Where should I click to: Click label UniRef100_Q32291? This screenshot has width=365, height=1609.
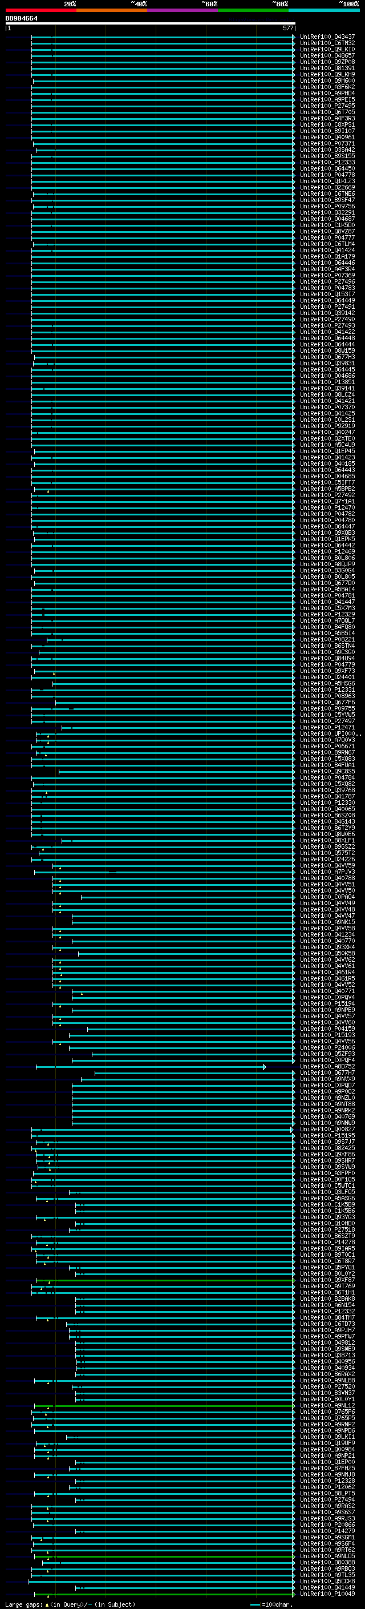pyautogui.click(x=327, y=212)
